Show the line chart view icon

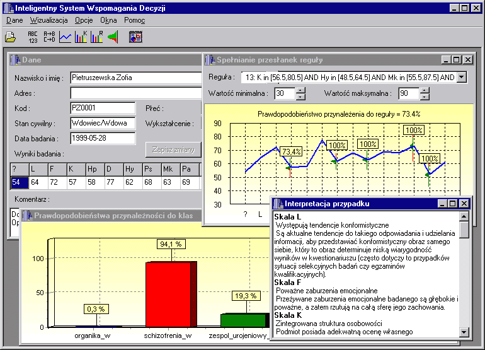click(x=66, y=37)
